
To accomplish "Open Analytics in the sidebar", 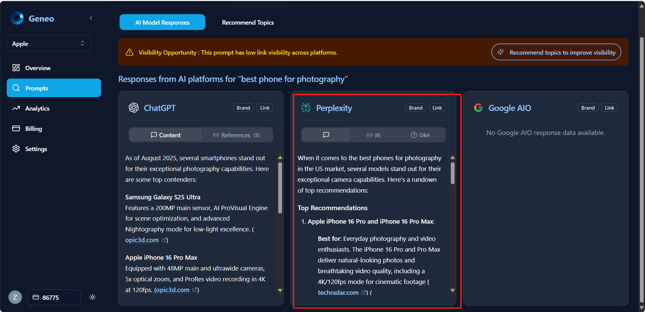I will point(54,108).
